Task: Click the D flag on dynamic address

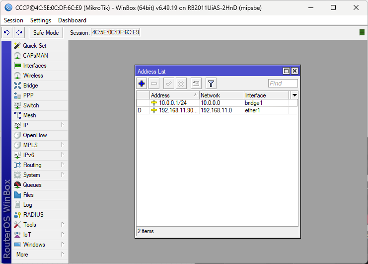Action: (140, 110)
